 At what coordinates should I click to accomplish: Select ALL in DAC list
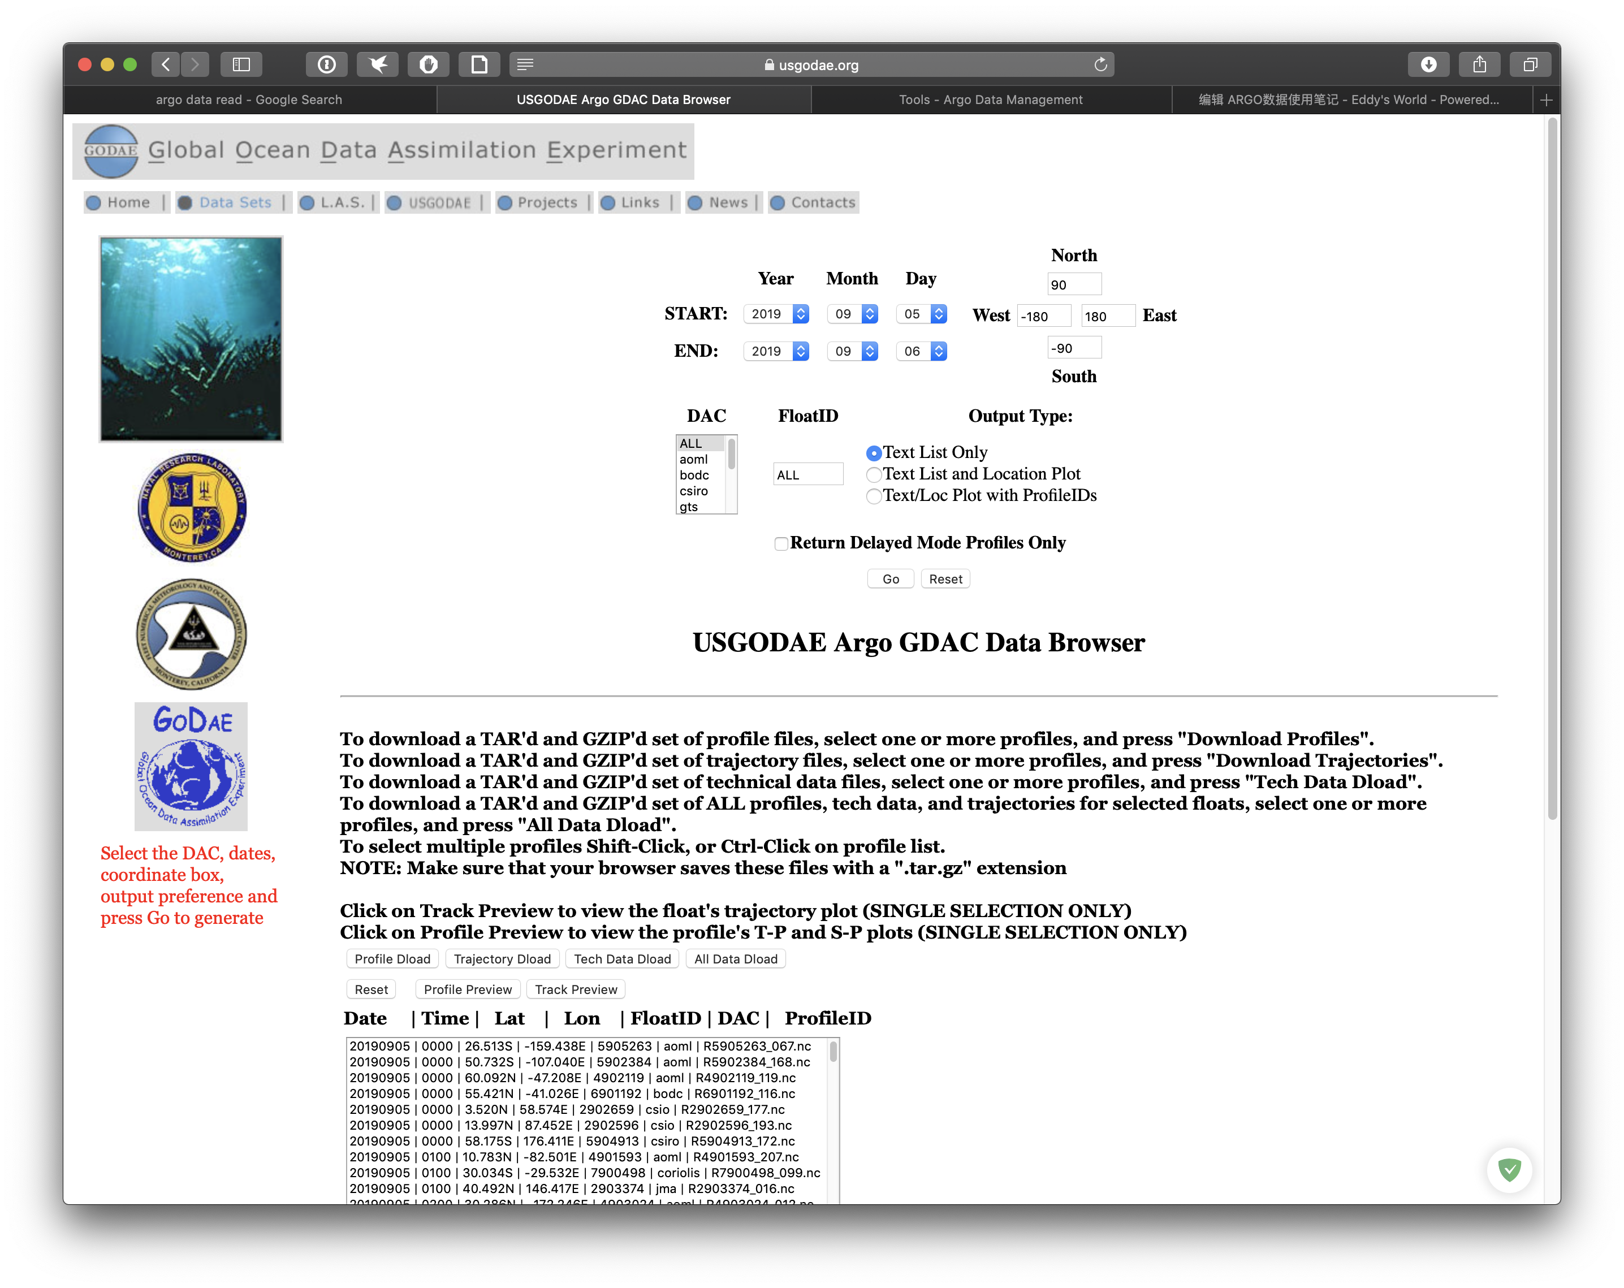[x=701, y=444]
